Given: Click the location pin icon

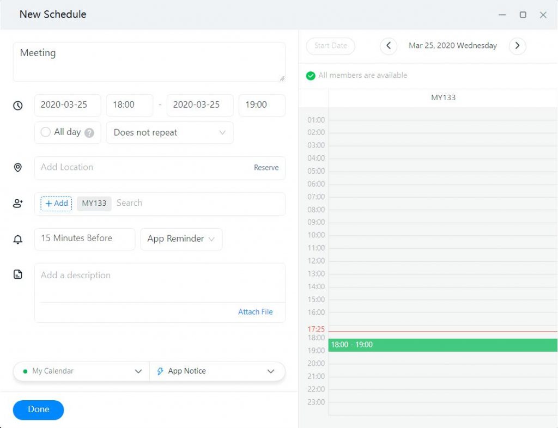Looking at the screenshot, I should (18, 168).
